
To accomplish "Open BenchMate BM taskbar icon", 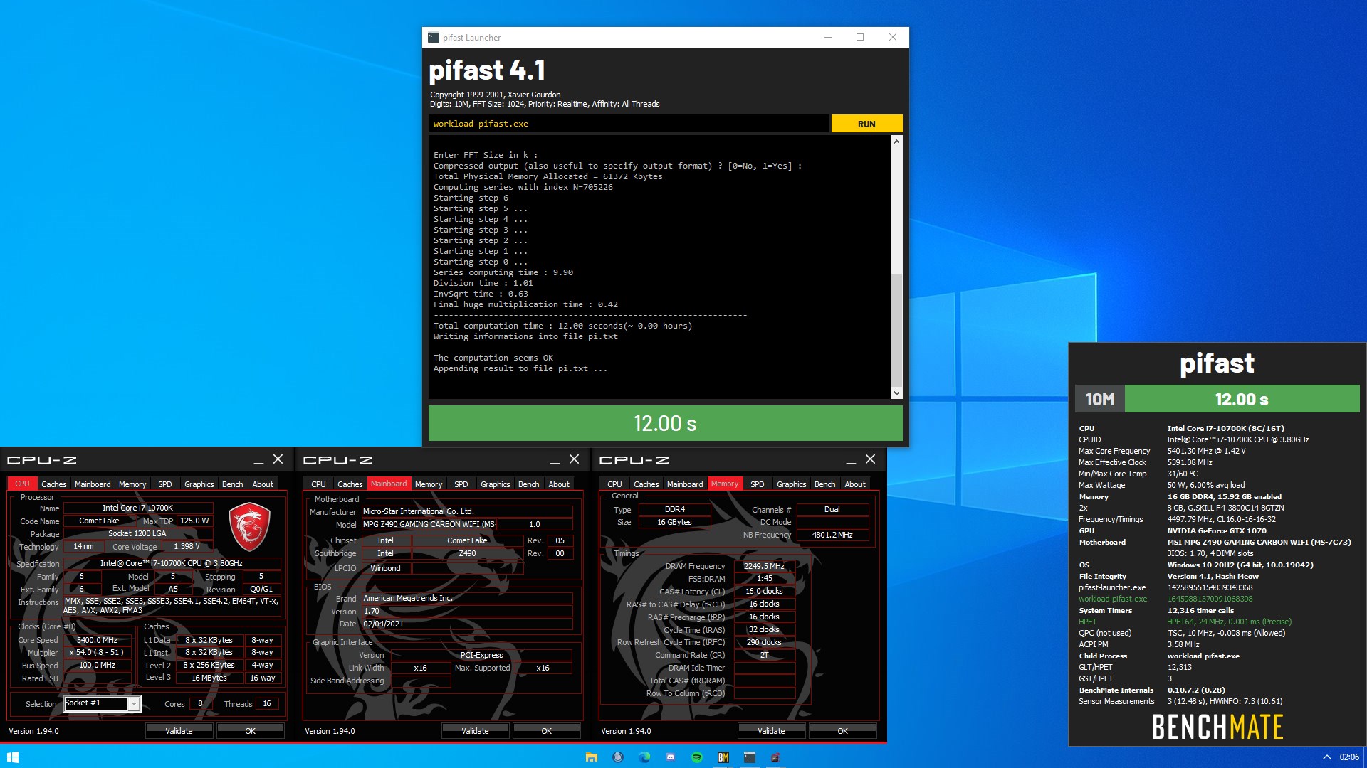I will [723, 757].
